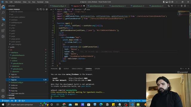Maximize the panel with the up chevron
The height and width of the screenshot is (107, 191).
point(186,69)
